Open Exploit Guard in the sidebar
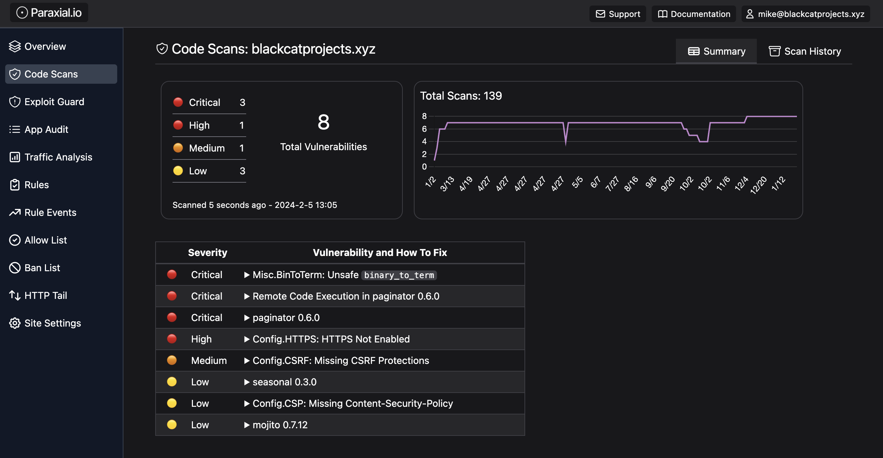Screen dimensions: 883x458 coord(61,102)
